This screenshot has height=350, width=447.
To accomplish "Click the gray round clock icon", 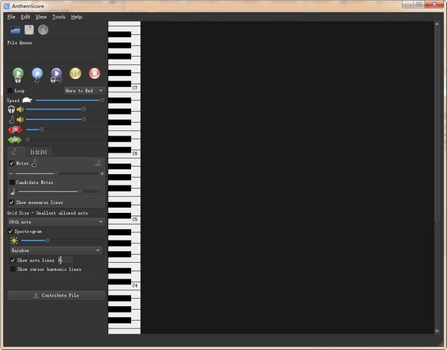I will tap(43, 30).
